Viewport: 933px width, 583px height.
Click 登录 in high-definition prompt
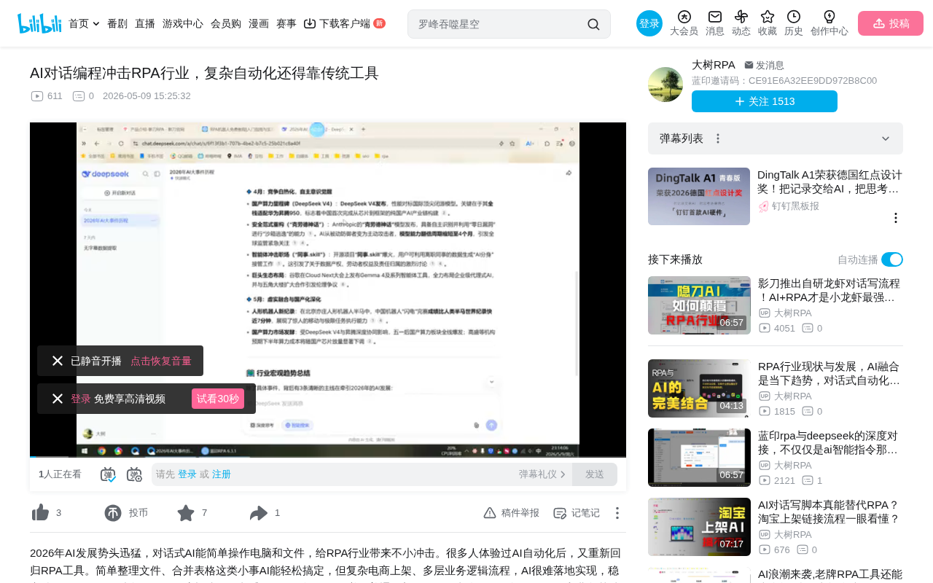(81, 399)
